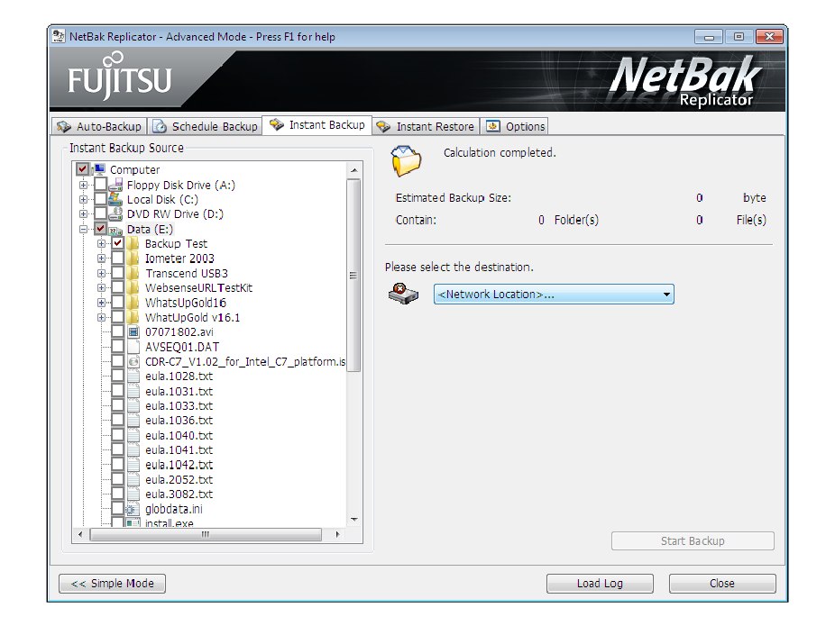
Task: Click the eula.1031.txt document icon
Action: pyautogui.click(x=133, y=391)
